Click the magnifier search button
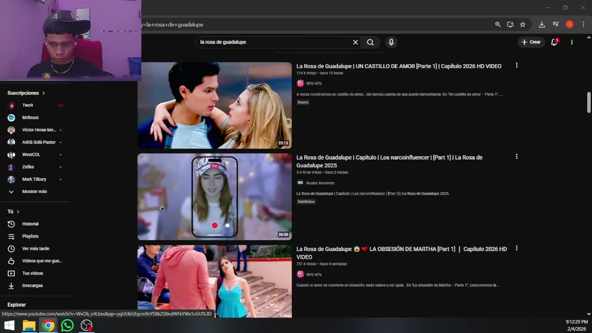 point(370,42)
